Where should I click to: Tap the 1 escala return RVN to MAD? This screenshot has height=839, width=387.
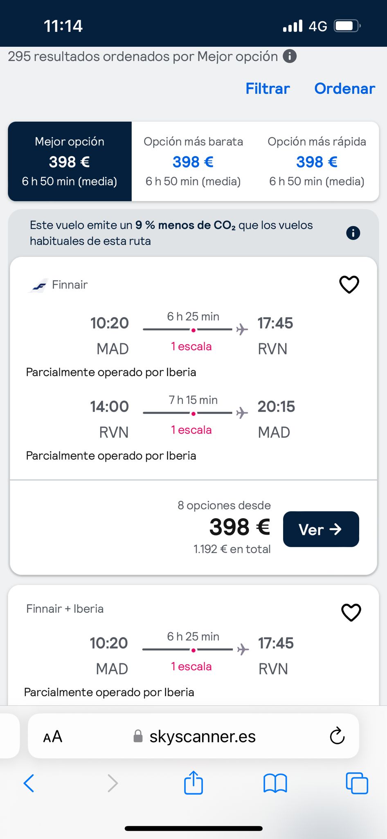coord(191,430)
